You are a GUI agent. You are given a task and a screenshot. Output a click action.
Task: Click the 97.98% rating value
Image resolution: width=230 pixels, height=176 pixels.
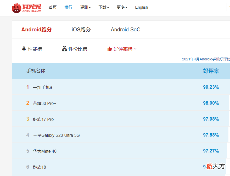tap(211, 119)
